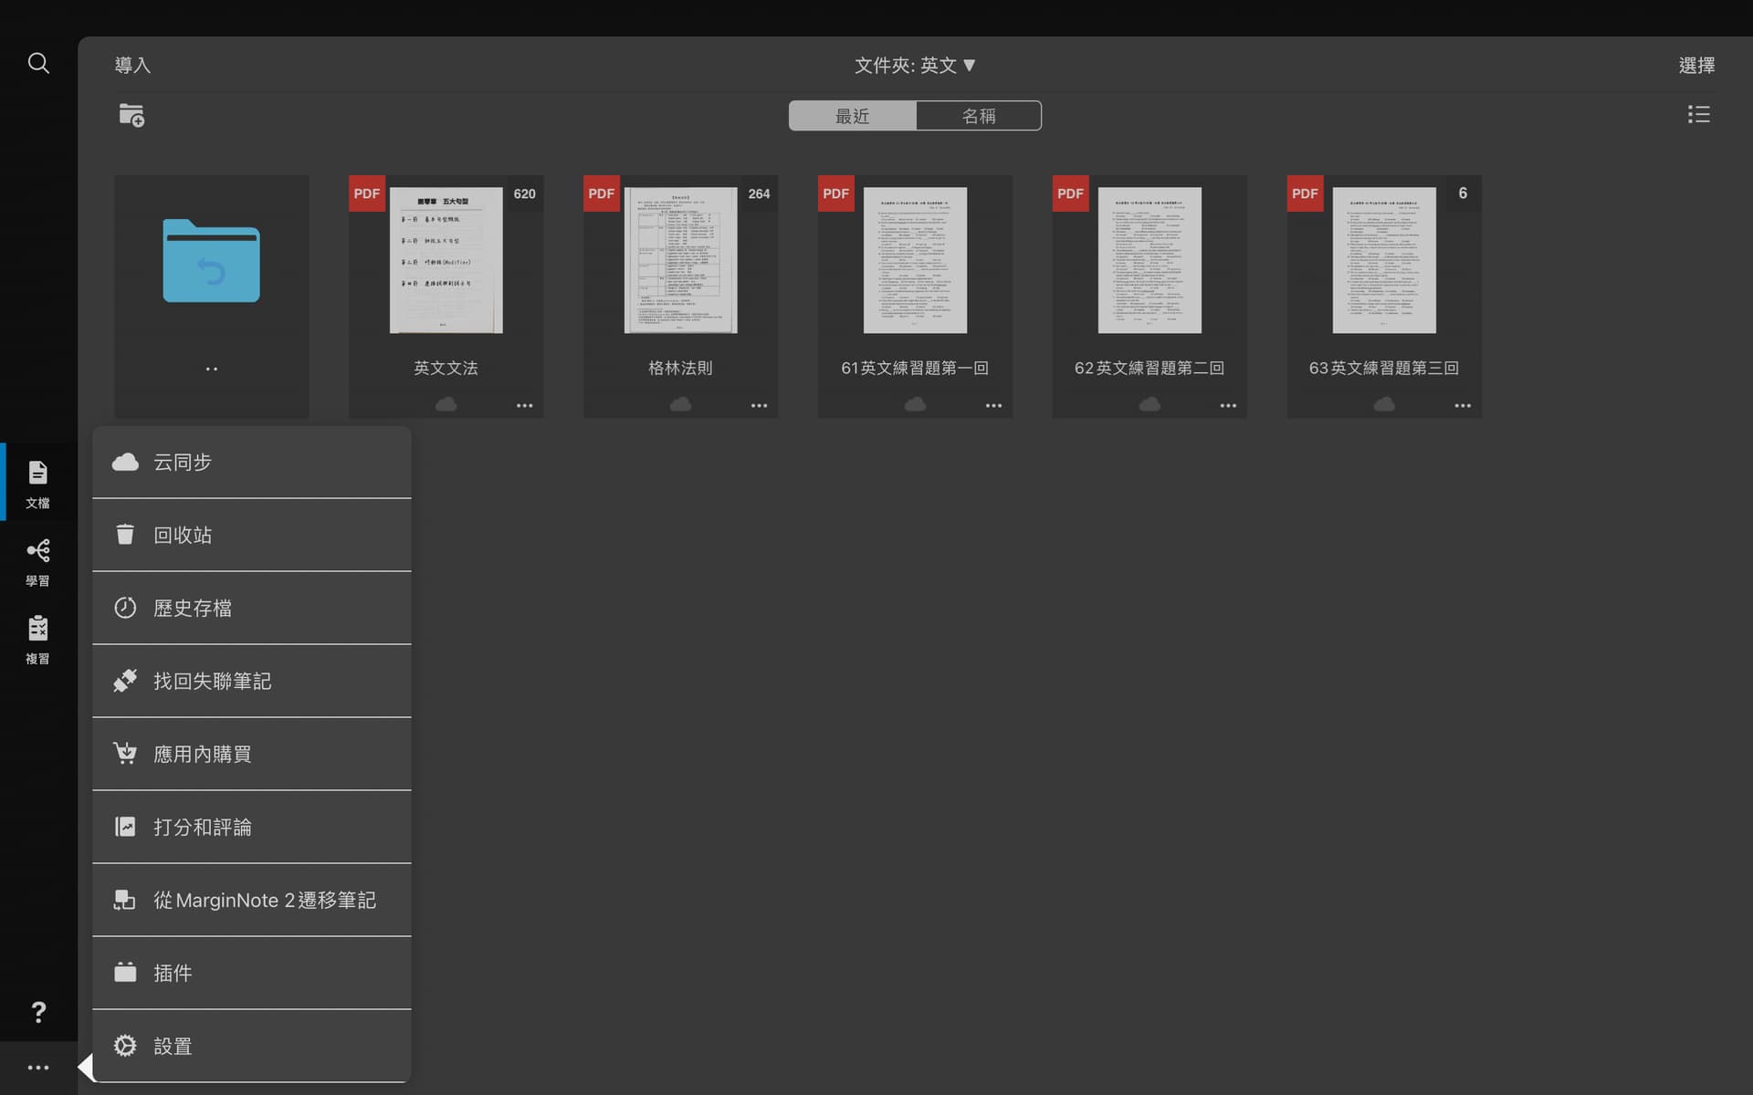Expand the 文件夾: 英文 folder dropdown
Image resolution: width=1753 pixels, height=1095 pixels.
pos(915,65)
